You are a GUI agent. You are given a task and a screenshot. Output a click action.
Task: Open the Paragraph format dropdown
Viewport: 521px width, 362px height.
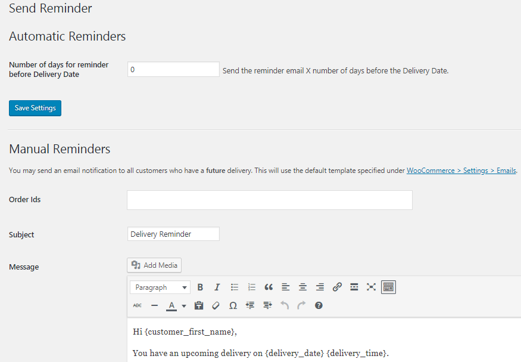tap(160, 287)
